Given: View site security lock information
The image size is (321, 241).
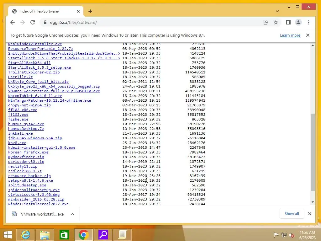Looking at the screenshot, I should pos(45,22).
